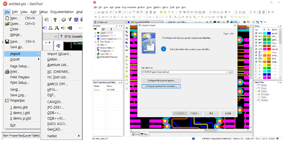
Task: Open the Netlist submenu in Import menu
Action: [x=62, y=136]
